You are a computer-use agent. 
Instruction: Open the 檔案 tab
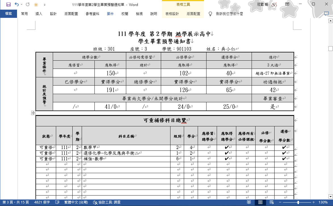pyautogui.click(x=9, y=14)
